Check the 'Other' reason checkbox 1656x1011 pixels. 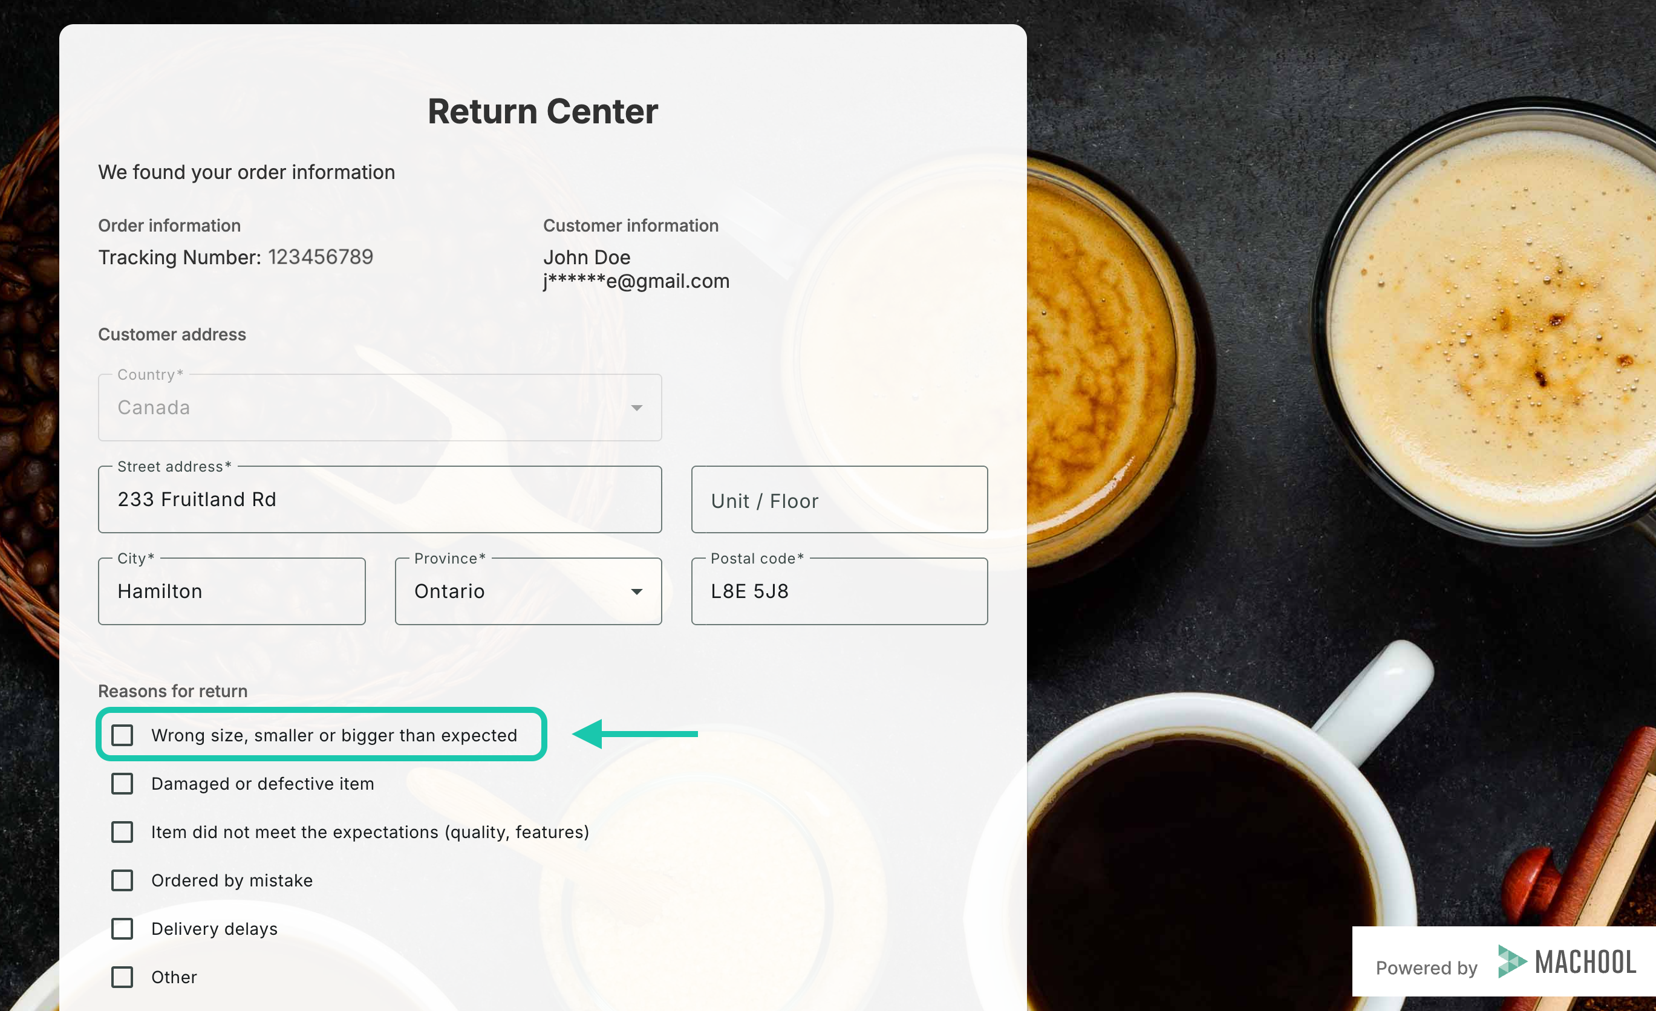tap(122, 977)
